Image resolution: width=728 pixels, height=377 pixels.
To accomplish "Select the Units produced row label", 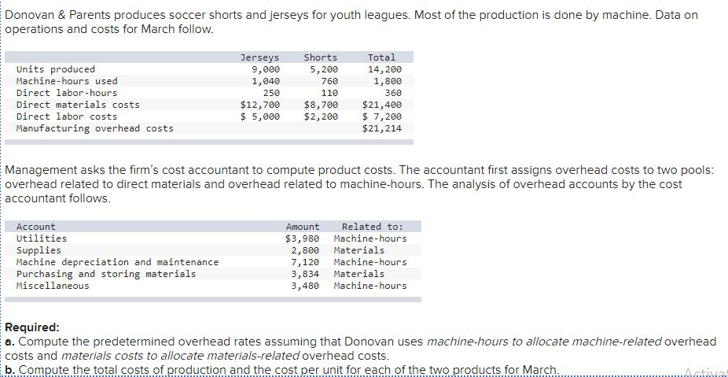I will (56, 69).
